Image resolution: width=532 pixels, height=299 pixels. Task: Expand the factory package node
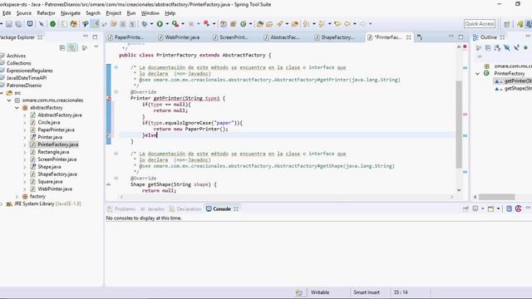click(17, 196)
